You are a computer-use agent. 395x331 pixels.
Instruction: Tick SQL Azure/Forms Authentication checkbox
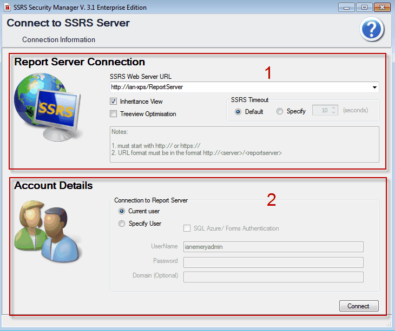coord(187,228)
